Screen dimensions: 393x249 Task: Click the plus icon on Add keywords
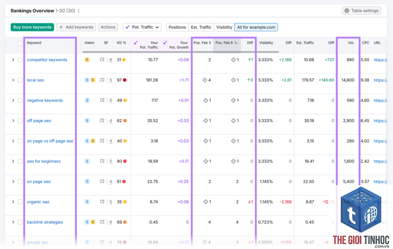(61, 27)
